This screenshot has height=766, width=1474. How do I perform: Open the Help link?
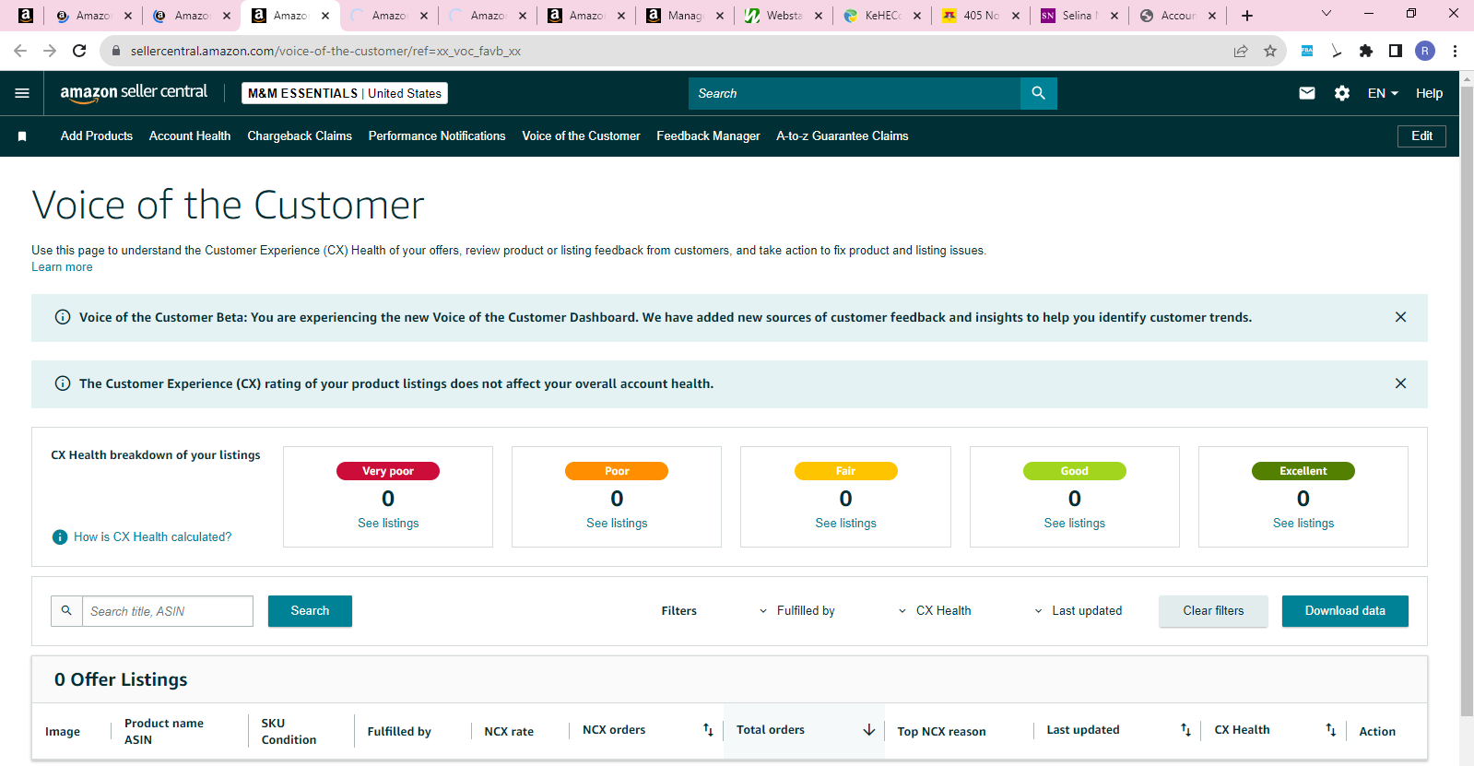coord(1429,93)
